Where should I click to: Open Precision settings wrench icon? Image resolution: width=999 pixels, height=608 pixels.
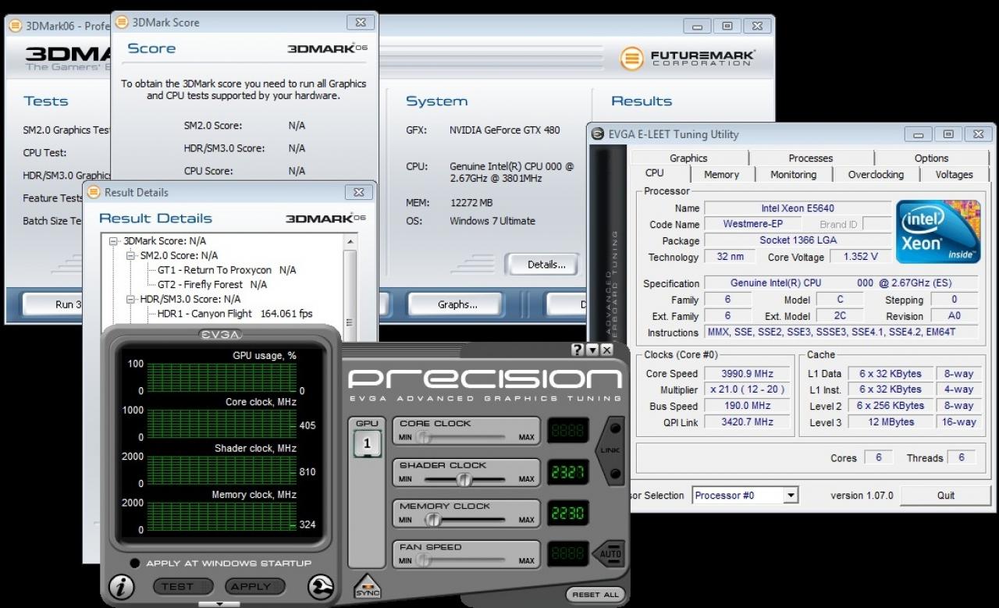319,586
